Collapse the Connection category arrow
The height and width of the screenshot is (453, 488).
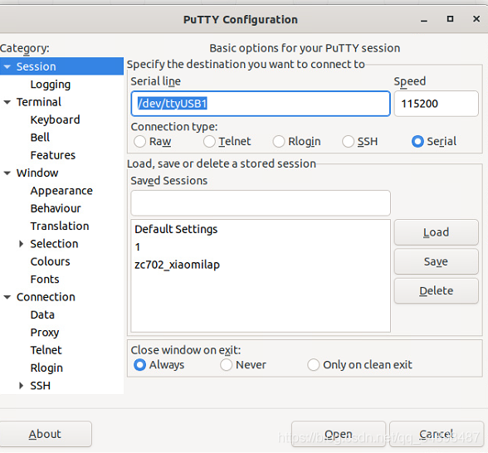point(7,297)
